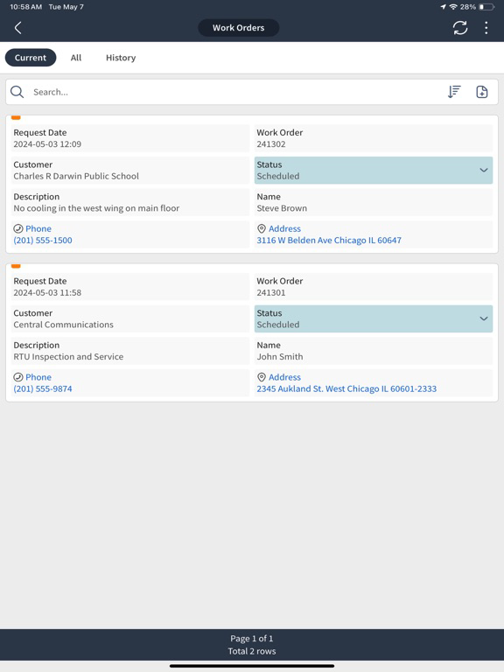Open address 2345 Aukland St. West Chicago
504x672 pixels.
tap(346, 389)
